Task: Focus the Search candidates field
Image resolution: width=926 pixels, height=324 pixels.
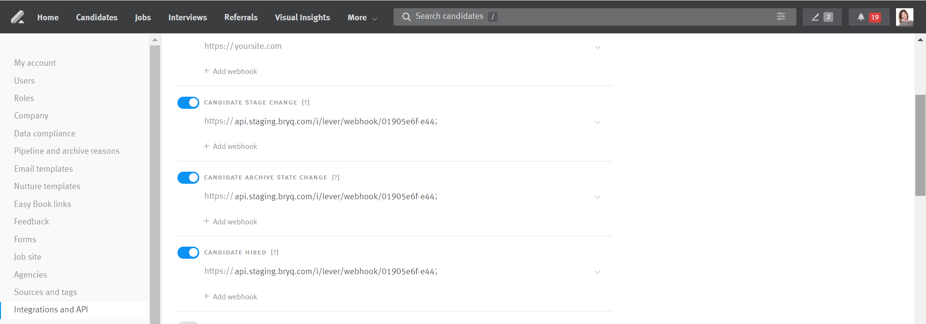Action: coord(580,16)
